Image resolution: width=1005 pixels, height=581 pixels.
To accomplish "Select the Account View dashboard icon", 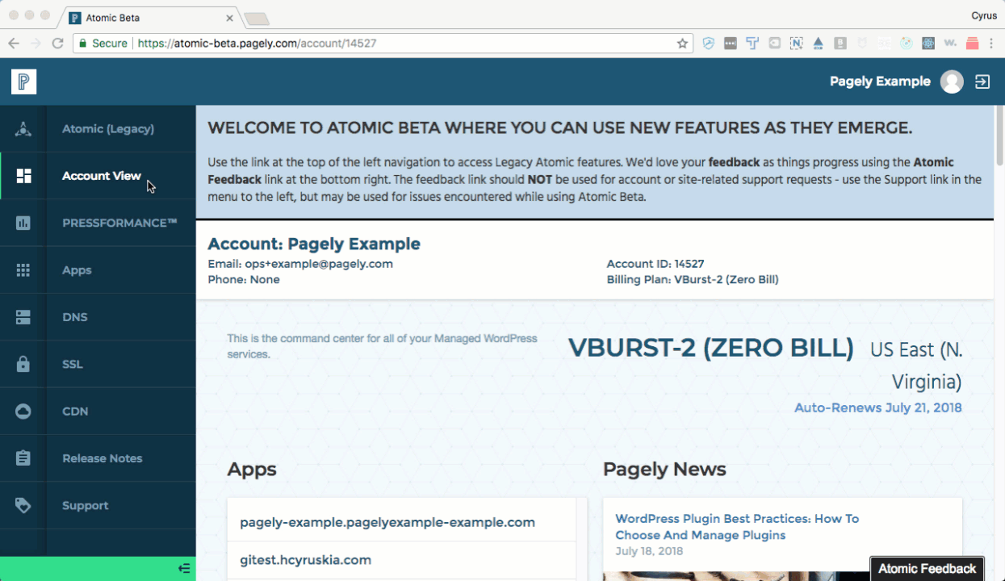I will pos(23,176).
